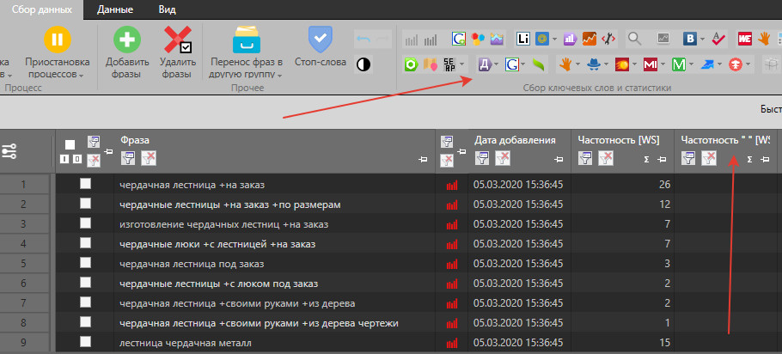This screenshot has width=782, height=354.
Task: Click phrase лестница чердачная металл
Action: (x=186, y=343)
